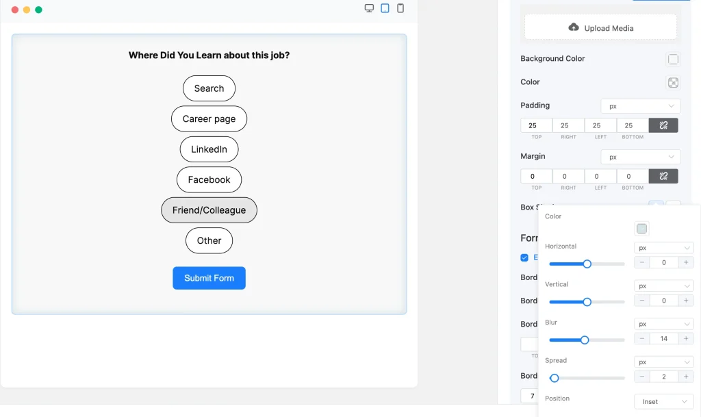Click the Top padding input field

(x=535, y=125)
